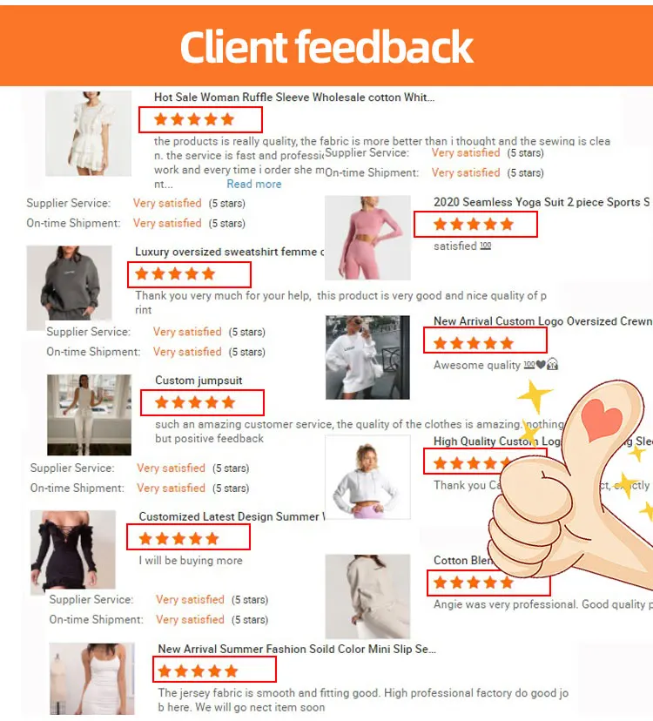Click the star rating under Luxury oversized sweatshirt
653x721 pixels.
(x=175, y=274)
